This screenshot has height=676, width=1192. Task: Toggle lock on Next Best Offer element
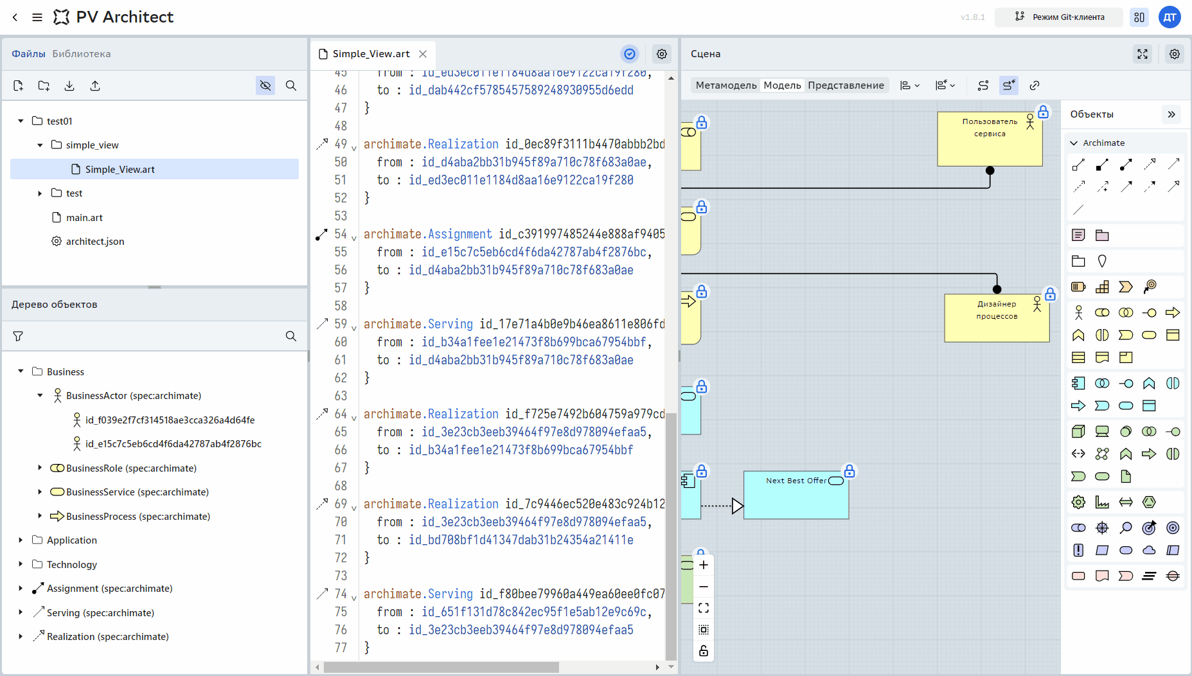coord(850,472)
